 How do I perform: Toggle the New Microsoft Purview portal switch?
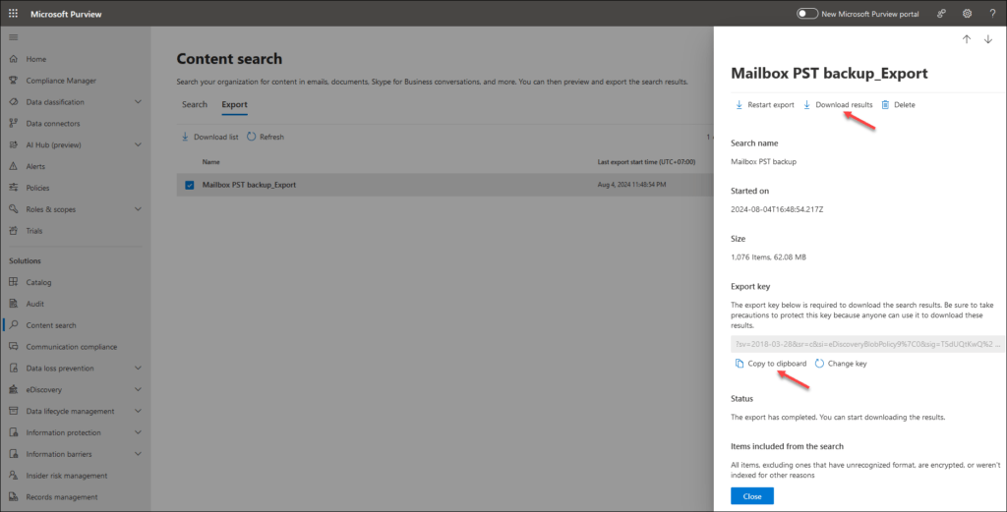[806, 14]
